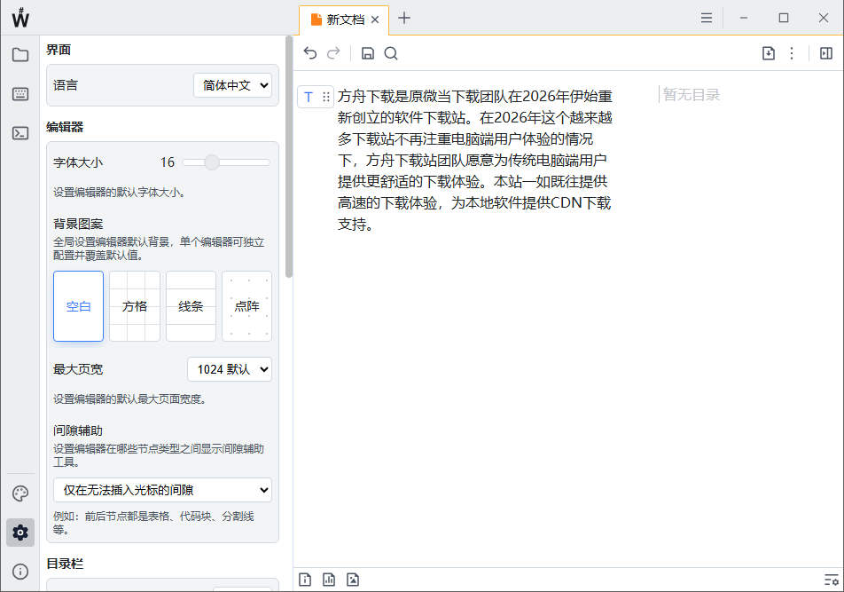
Task: Click the W app logo
Action: [x=20, y=18]
